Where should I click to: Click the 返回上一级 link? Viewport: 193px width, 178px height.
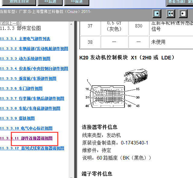(x=11, y=23)
